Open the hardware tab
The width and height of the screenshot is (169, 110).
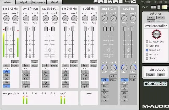pyautogui.click(x=39, y=2)
